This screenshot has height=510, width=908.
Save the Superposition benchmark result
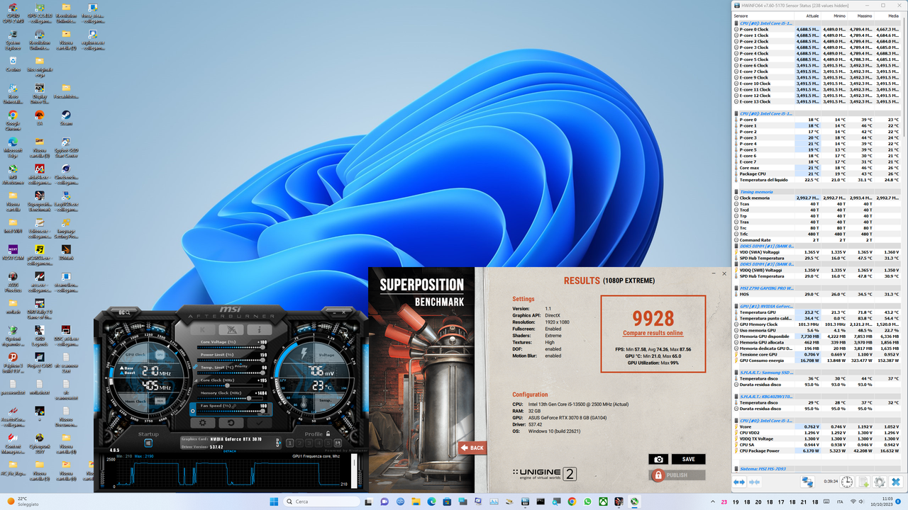[x=688, y=459]
